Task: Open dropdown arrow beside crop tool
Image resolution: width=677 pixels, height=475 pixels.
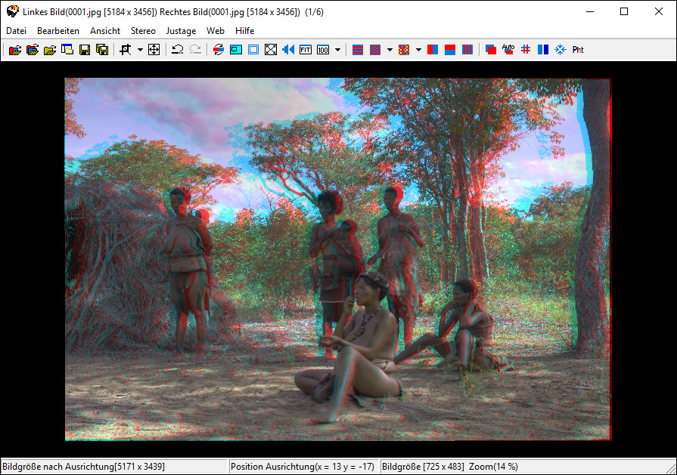Action: (x=140, y=50)
